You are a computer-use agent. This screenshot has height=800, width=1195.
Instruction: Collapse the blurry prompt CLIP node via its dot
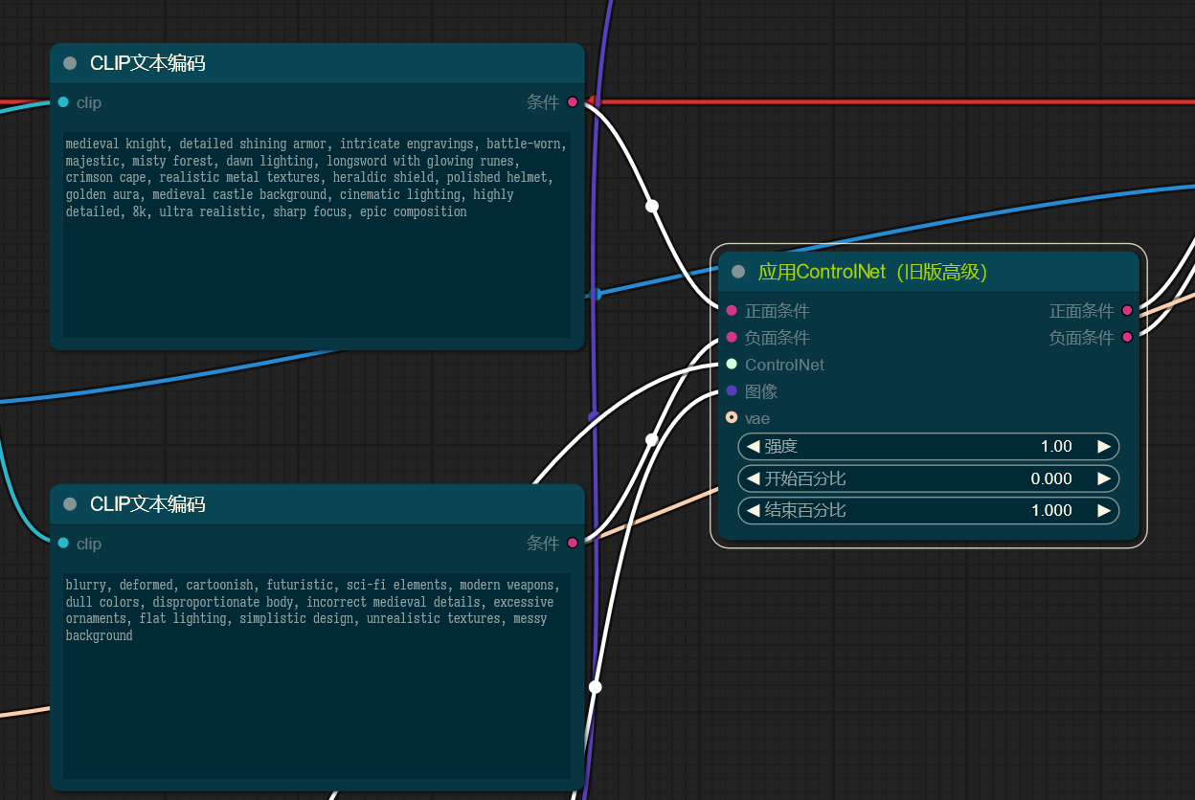coord(70,503)
